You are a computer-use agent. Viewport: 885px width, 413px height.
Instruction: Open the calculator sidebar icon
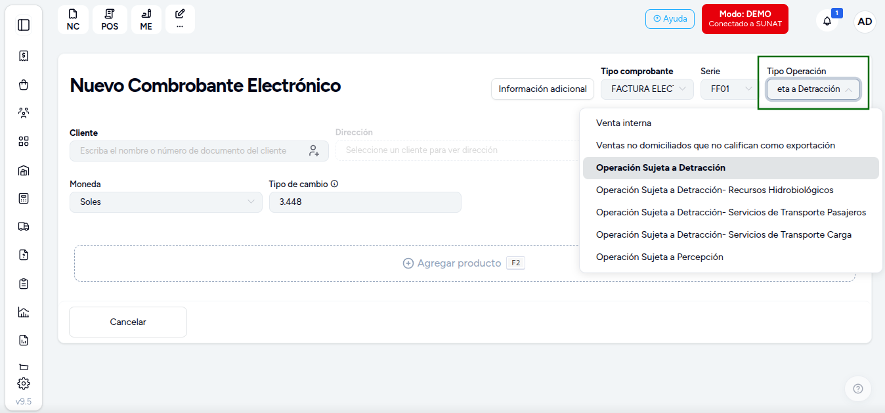[x=24, y=198]
